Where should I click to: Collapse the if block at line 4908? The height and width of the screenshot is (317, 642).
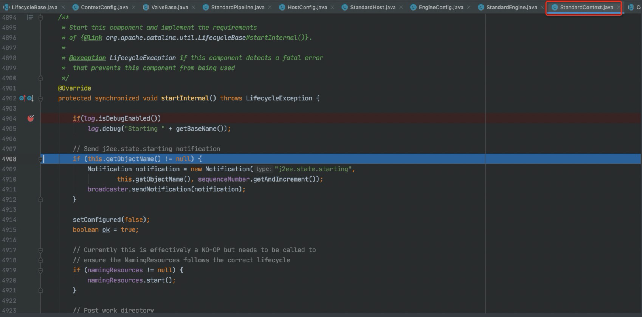[40, 159]
